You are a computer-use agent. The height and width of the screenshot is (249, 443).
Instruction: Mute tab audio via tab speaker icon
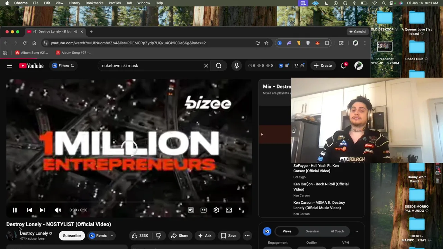pos(75,31)
